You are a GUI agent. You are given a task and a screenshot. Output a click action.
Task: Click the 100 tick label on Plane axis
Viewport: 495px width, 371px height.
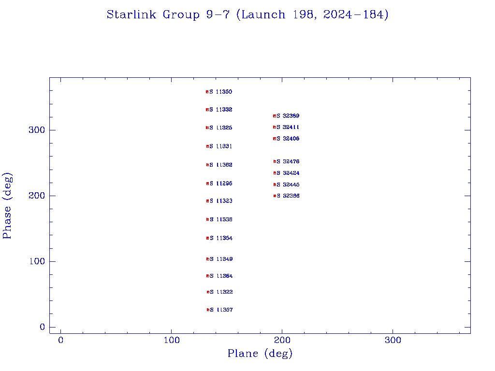coord(172,340)
